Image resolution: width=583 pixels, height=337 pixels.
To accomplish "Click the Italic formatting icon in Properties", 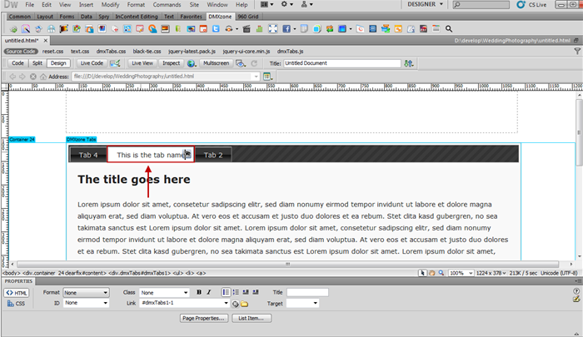I will point(209,293).
